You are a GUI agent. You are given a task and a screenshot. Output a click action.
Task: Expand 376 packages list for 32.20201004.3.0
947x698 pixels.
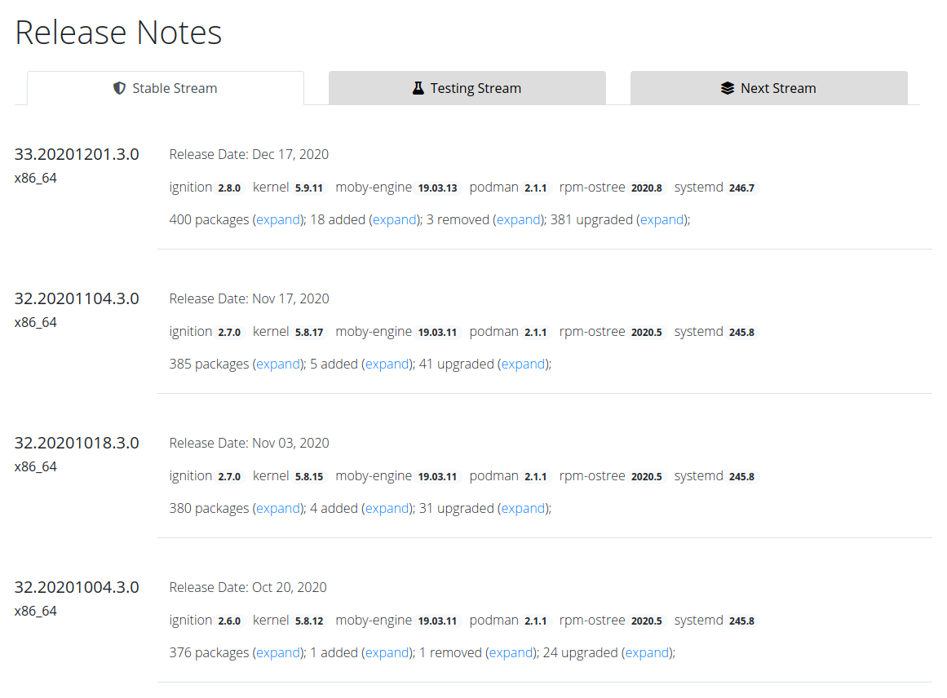pyautogui.click(x=278, y=652)
